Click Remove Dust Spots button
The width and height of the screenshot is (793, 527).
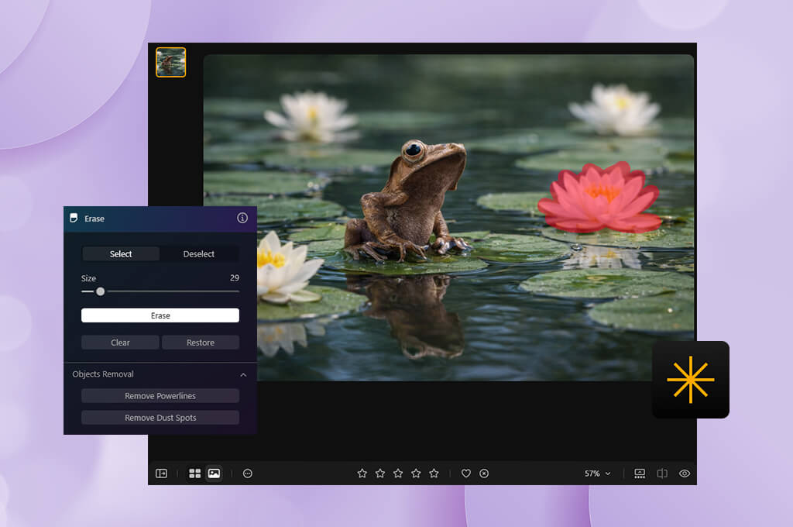coord(160,418)
